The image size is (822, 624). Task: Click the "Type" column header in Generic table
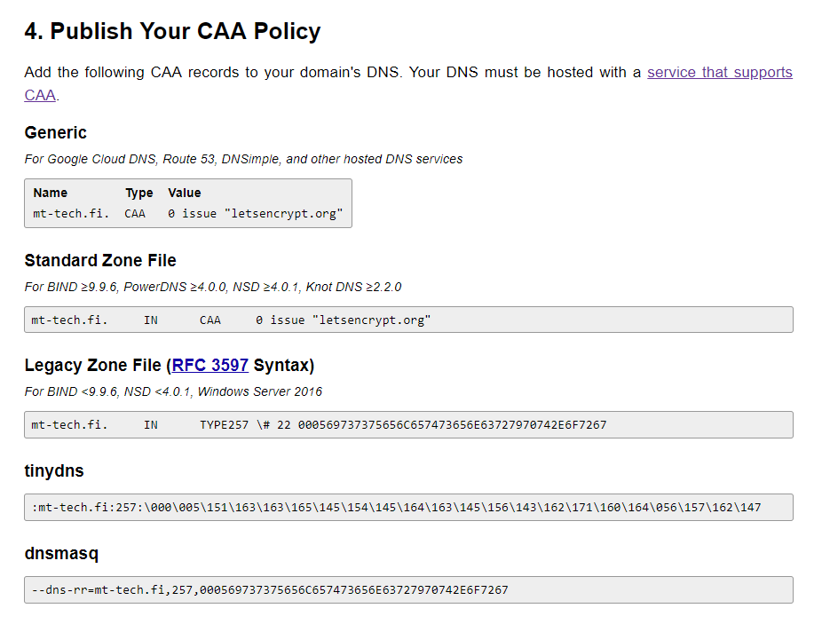139,193
